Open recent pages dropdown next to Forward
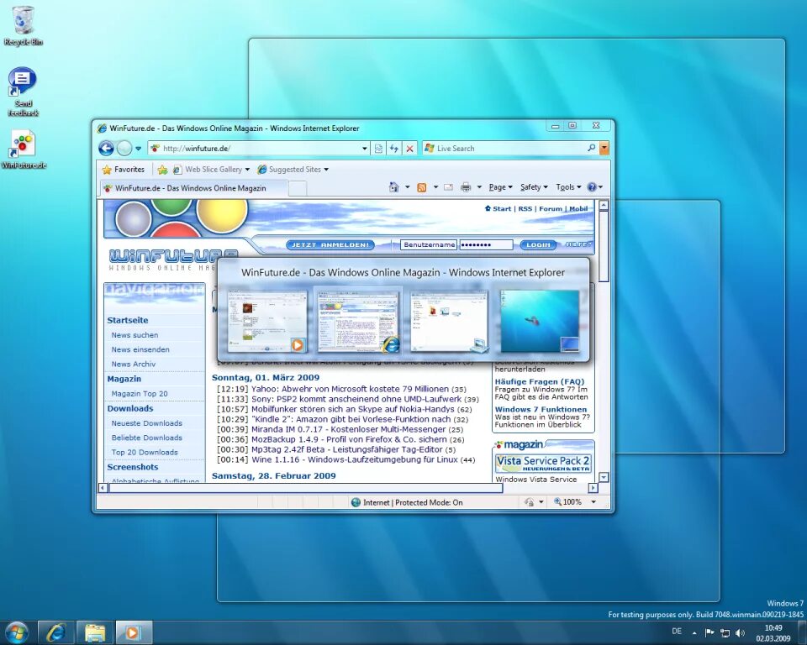Screen dimensions: 807x645 click(138, 149)
